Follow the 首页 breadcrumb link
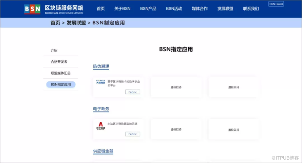 55,23
